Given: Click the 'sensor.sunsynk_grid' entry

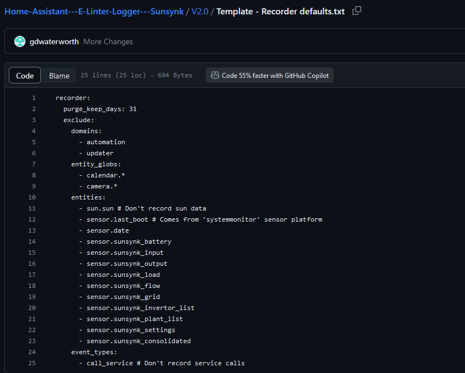Looking at the screenshot, I should (119, 297).
